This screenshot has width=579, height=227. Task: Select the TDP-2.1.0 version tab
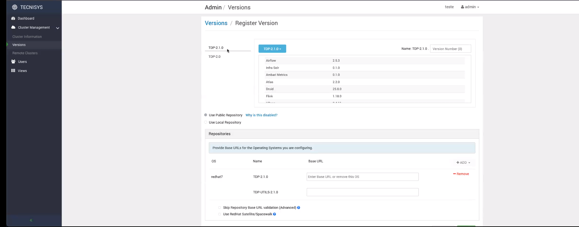click(216, 48)
